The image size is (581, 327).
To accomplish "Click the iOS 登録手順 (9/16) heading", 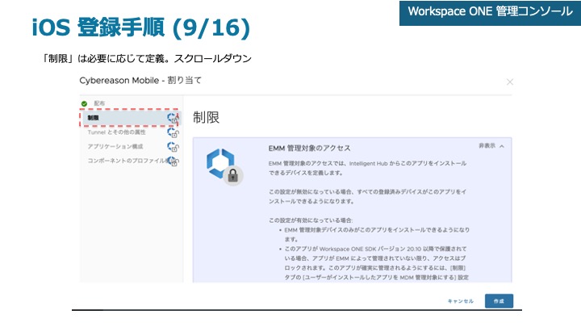I will point(141,27).
